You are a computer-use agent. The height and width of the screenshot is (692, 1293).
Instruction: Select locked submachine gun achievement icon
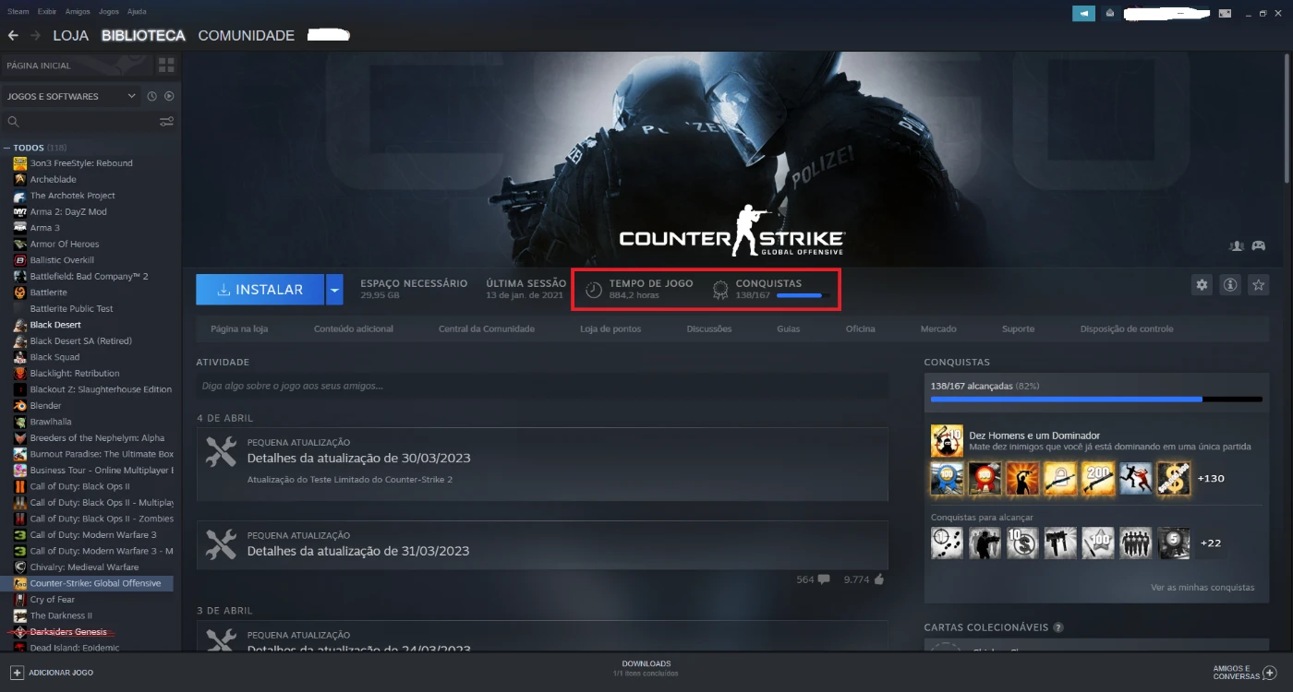[x=1060, y=543]
